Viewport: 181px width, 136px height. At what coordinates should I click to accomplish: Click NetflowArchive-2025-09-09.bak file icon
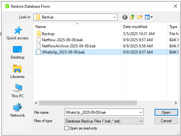click(x=39, y=46)
